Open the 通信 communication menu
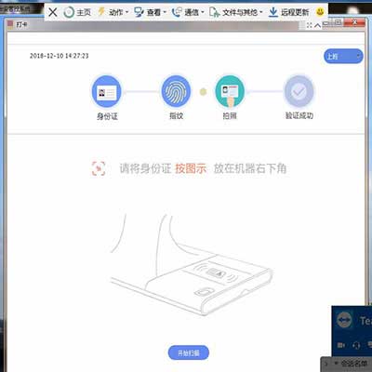 pos(188,12)
